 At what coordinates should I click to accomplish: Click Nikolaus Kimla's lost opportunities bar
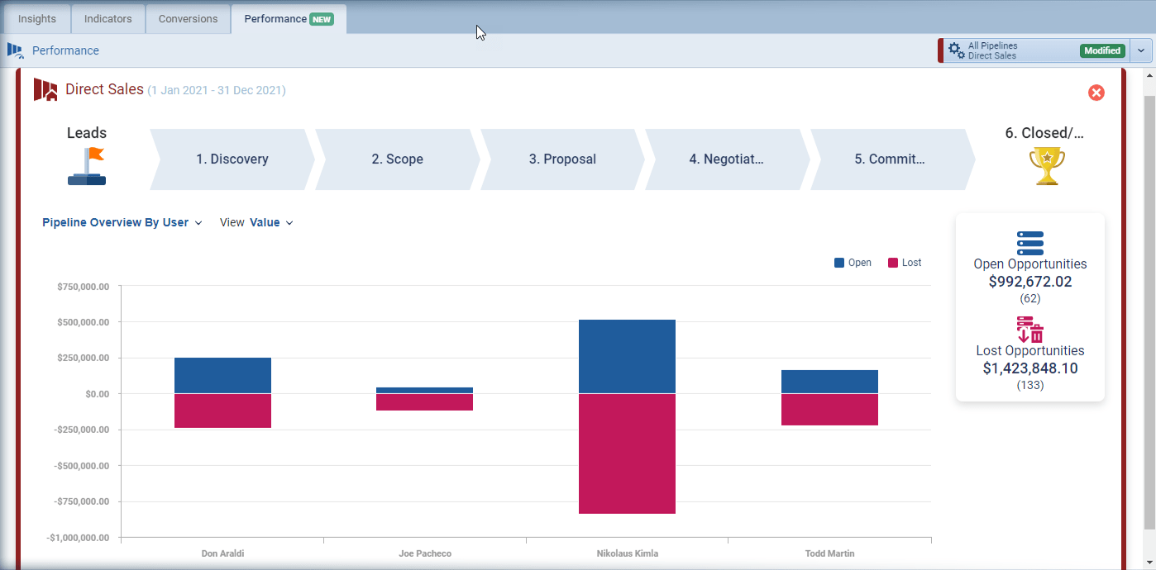point(627,453)
